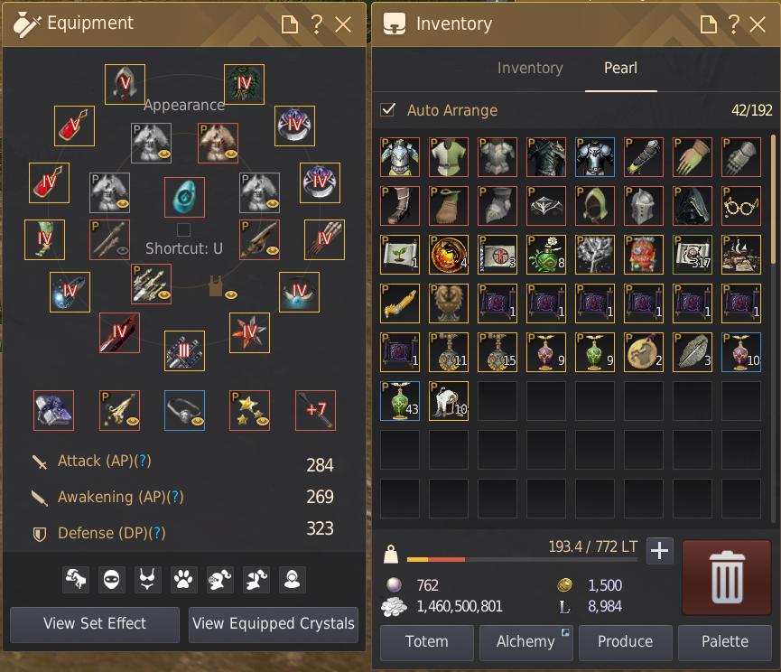Click the paw print pet icon
This screenshot has width=781, height=672.
coord(184,579)
